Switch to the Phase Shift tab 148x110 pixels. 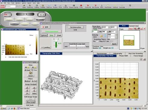click(x=123, y=56)
